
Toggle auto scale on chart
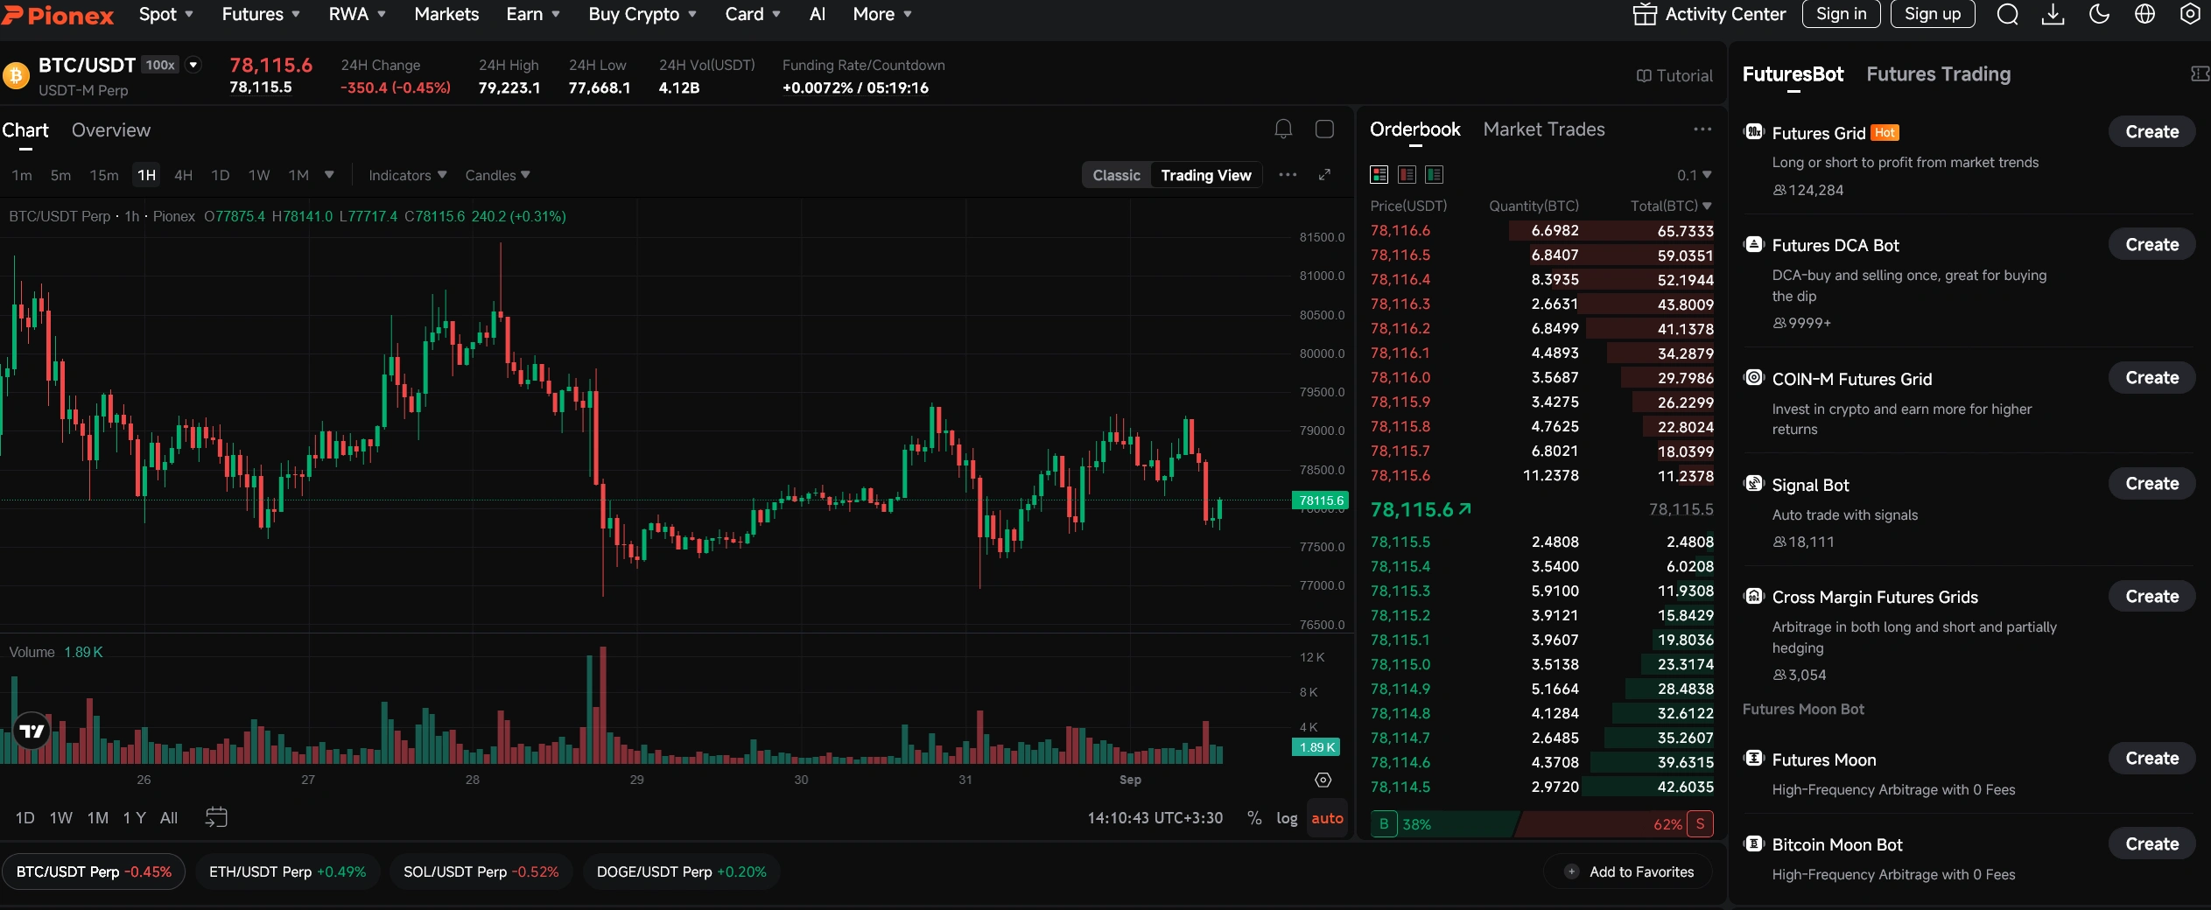1327,818
